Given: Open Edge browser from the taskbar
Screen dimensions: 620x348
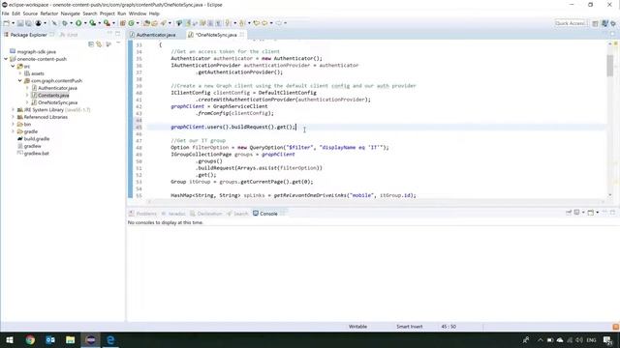Looking at the screenshot, I should click(x=110, y=339).
